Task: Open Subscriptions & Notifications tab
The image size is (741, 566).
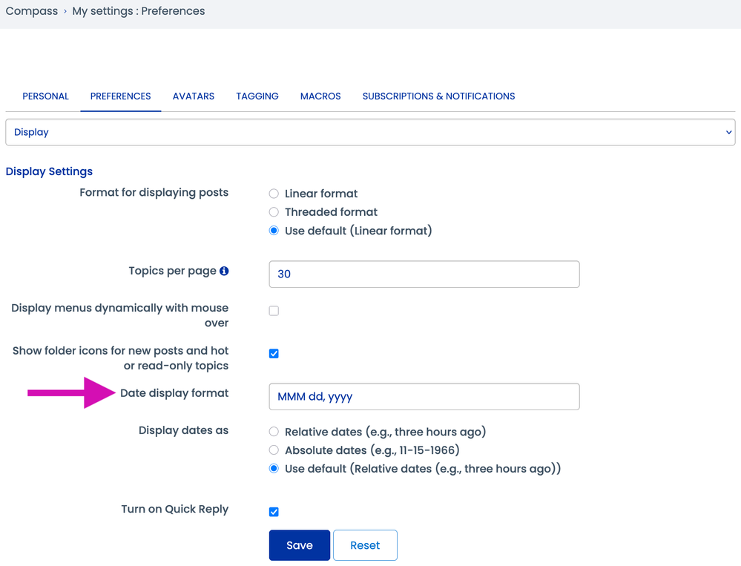Action: point(438,96)
